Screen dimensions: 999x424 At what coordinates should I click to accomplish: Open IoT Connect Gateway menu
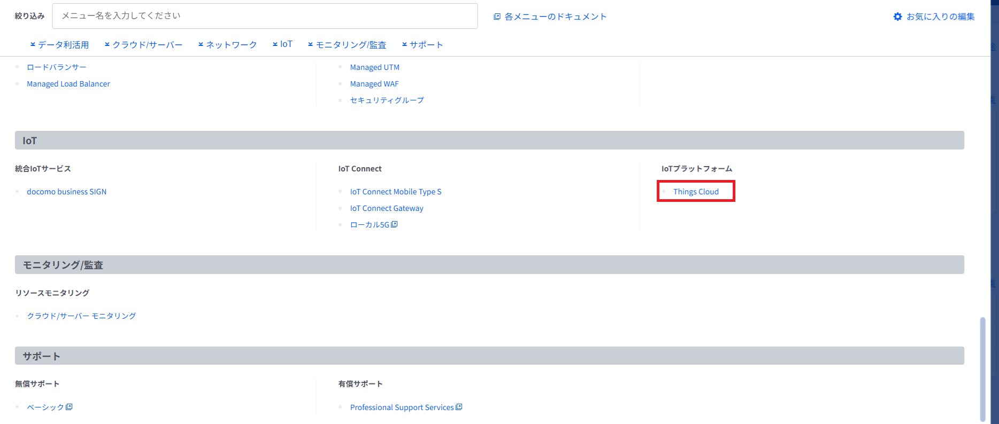click(387, 208)
